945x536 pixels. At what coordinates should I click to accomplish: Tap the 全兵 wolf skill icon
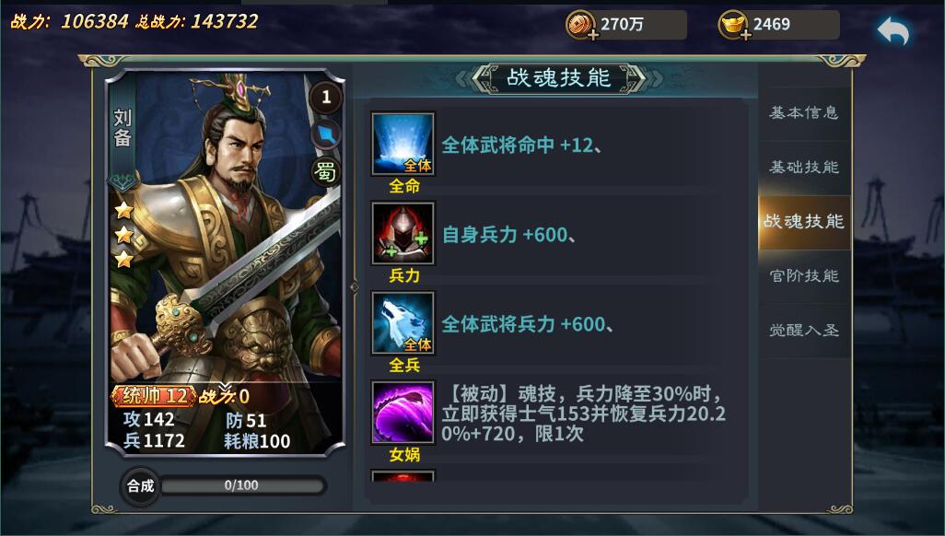coord(403,322)
